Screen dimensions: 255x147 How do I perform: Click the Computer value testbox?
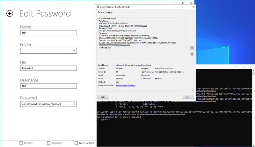pyautogui.click(x=158, y=79)
